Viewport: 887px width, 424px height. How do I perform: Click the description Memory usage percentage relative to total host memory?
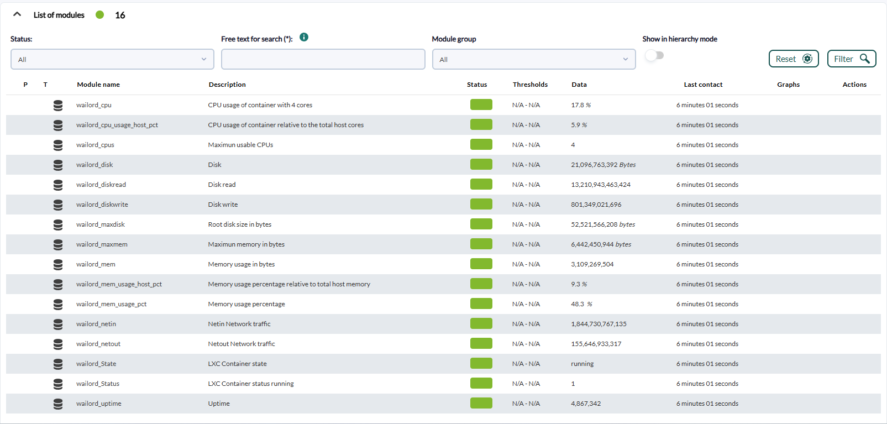click(x=289, y=284)
